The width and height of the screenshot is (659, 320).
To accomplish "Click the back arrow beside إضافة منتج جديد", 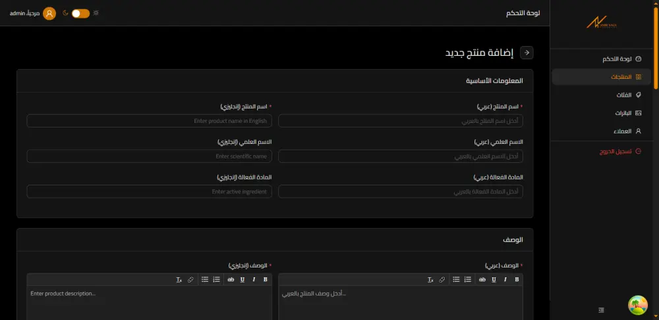I will coord(527,53).
